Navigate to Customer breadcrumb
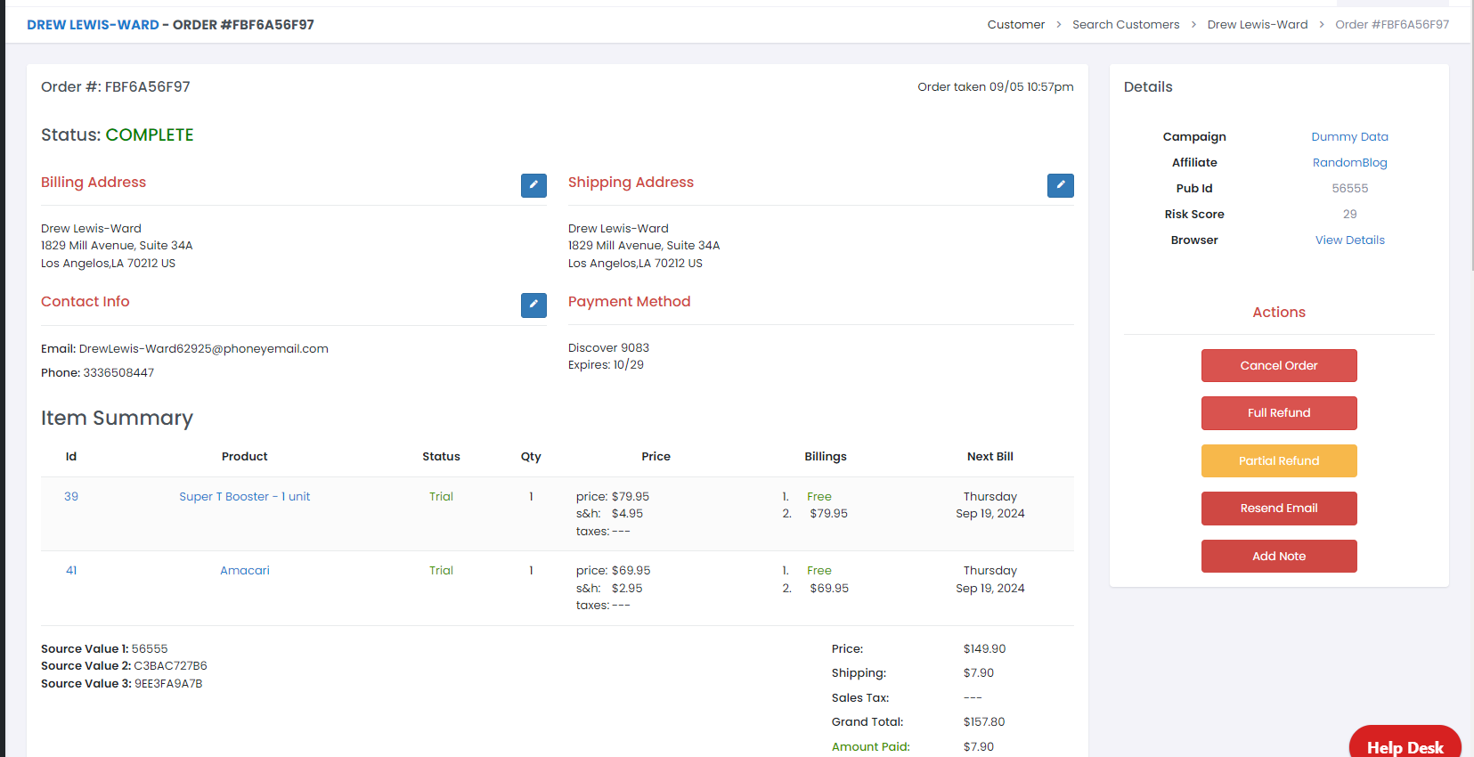Image resolution: width=1474 pixels, height=757 pixels. [x=1015, y=25]
